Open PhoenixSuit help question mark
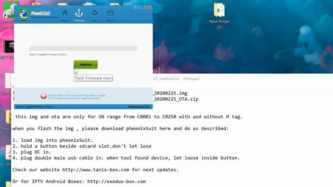This screenshot has height=187, width=333. point(135,7)
